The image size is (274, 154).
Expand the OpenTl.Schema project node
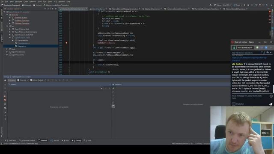(x=7, y=55)
